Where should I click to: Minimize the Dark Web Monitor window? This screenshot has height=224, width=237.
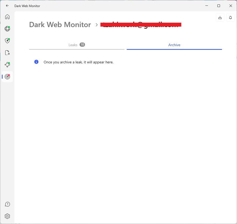point(207,6)
